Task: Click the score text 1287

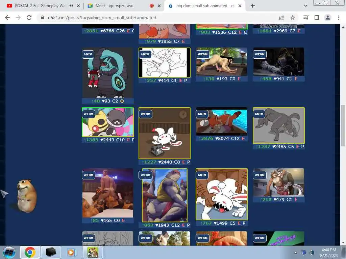Action: 263,146
